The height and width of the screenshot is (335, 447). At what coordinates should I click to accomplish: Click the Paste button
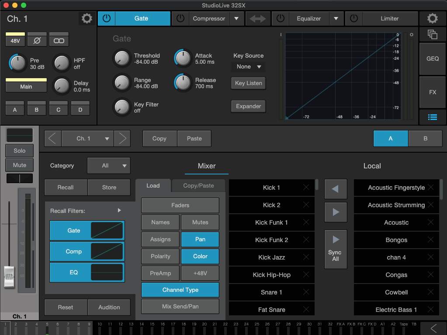pyautogui.click(x=194, y=139)
